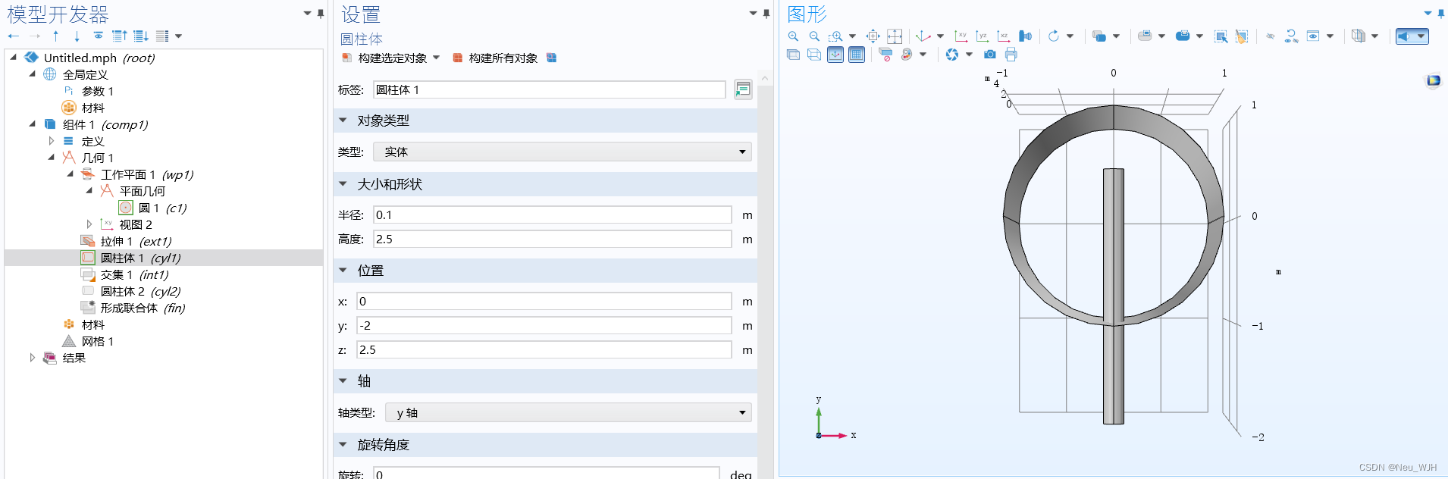Click the zoom in icon in Graphics

793,36
